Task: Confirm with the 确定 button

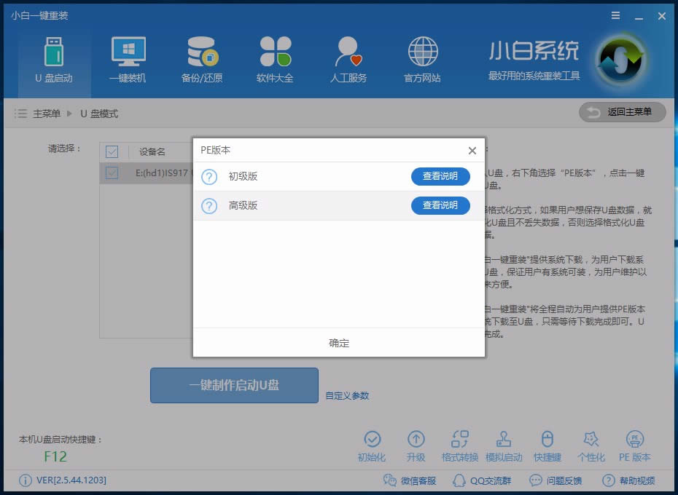Action: tap(338, 343)
